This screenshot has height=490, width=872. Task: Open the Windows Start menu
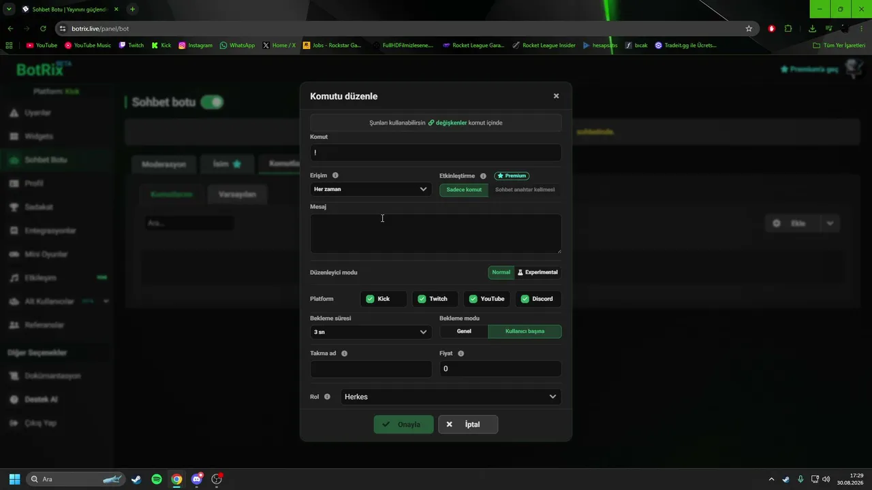pyautogui.click(x=14, y=479)
